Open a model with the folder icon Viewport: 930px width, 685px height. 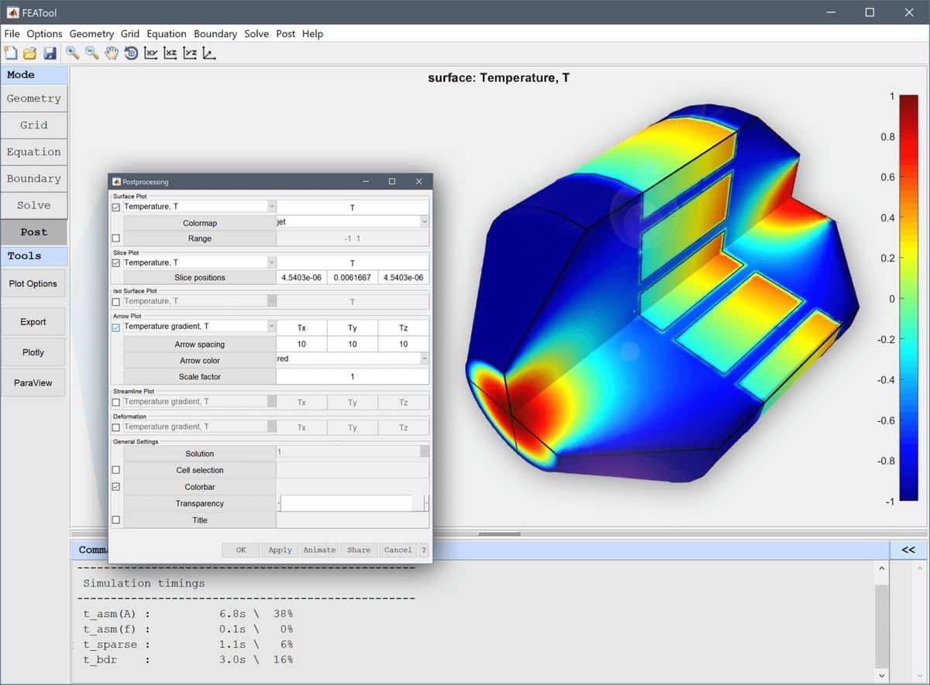tap(30, 53)
